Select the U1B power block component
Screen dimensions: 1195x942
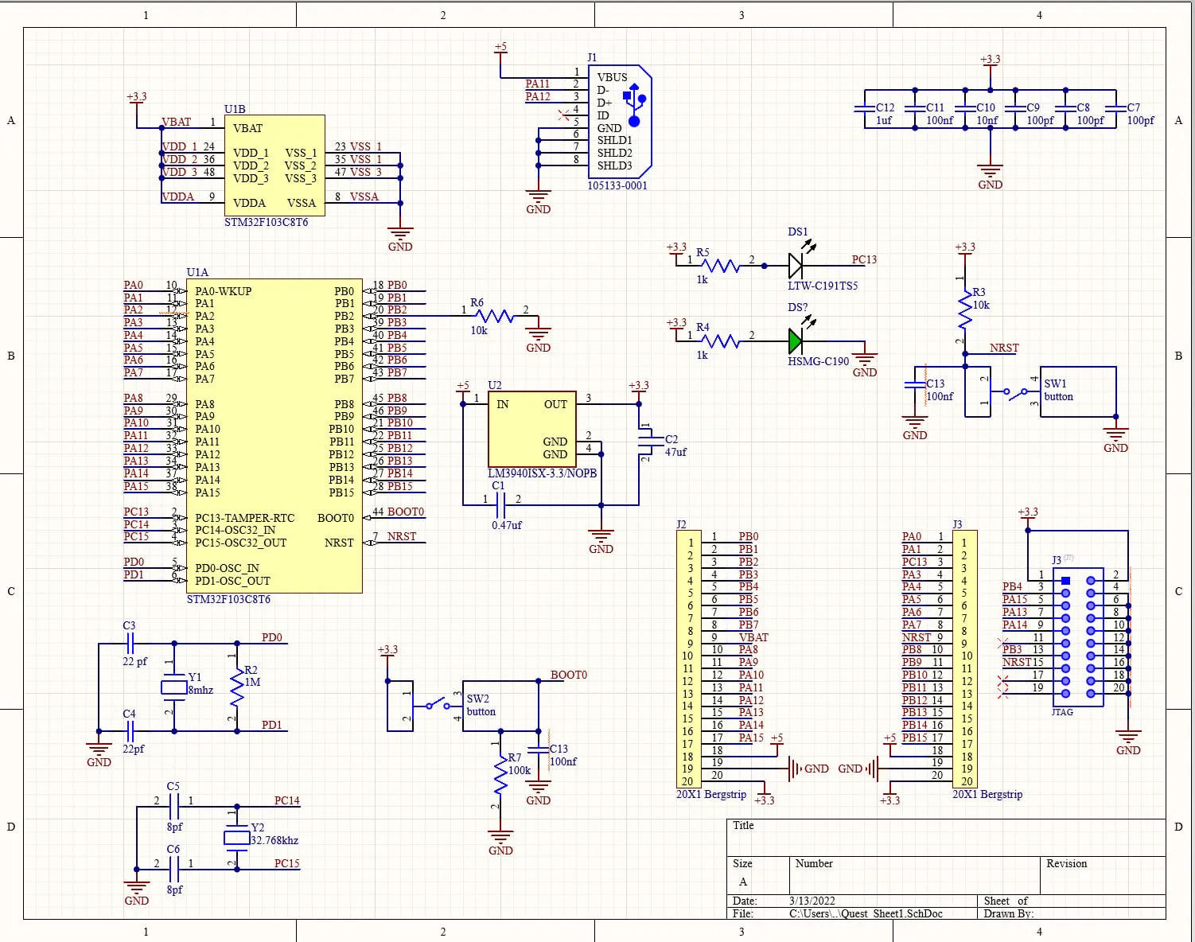point(274,165)
